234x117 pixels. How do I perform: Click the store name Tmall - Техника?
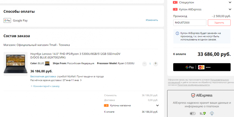[59, 45]
